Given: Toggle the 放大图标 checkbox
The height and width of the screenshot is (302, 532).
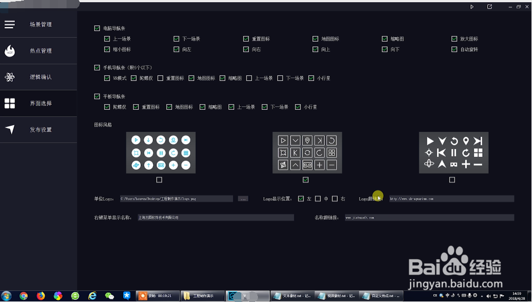Looking at the screenshot, I should pos(454,39).
